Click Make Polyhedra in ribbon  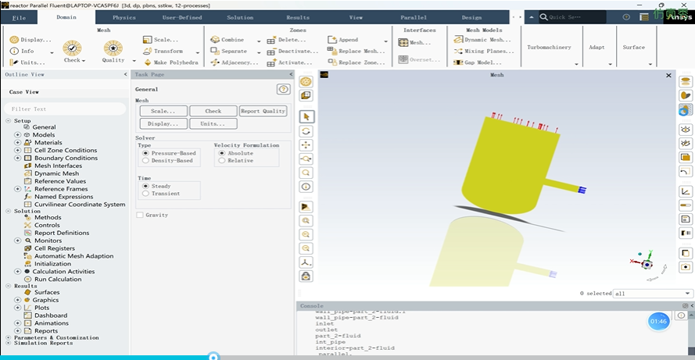point(170,62)
